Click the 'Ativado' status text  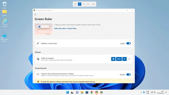point(122,74)
